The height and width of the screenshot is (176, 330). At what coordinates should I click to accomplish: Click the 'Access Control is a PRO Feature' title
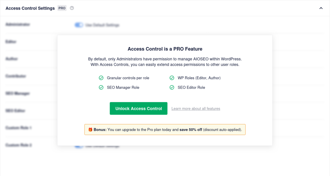tap(165, 49)
